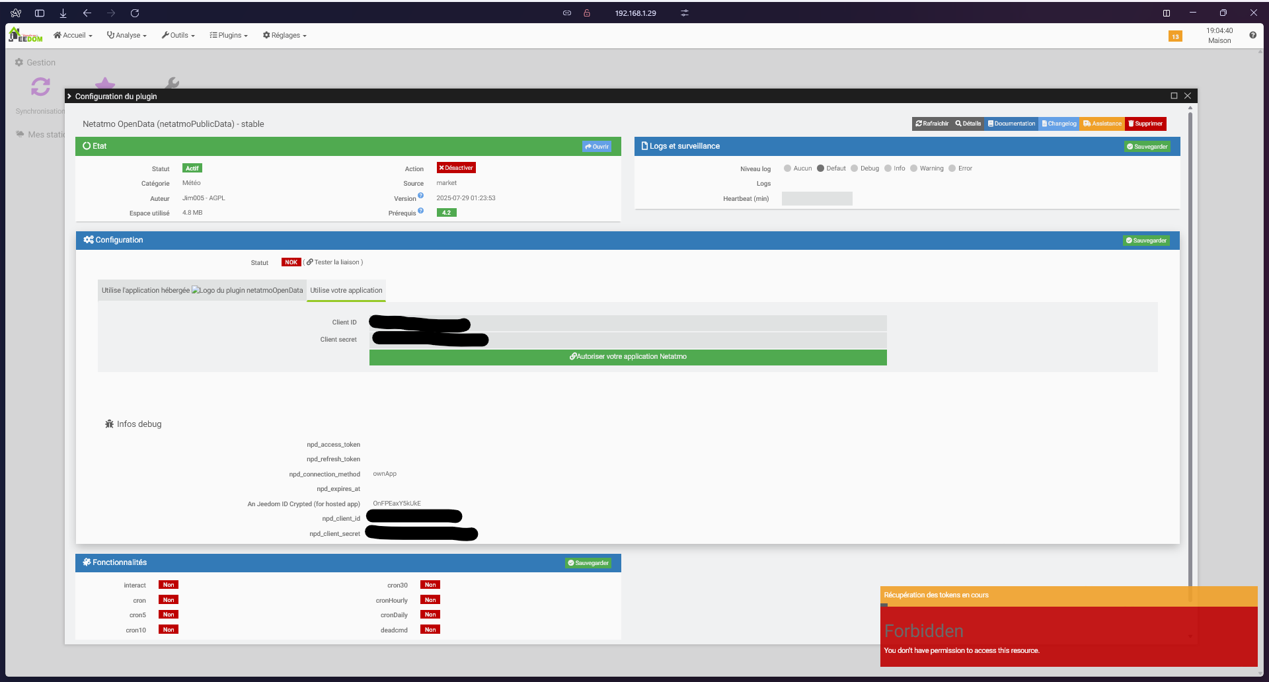
Task: Save the Fonctionnalités panel
Action: click(589, 563)
